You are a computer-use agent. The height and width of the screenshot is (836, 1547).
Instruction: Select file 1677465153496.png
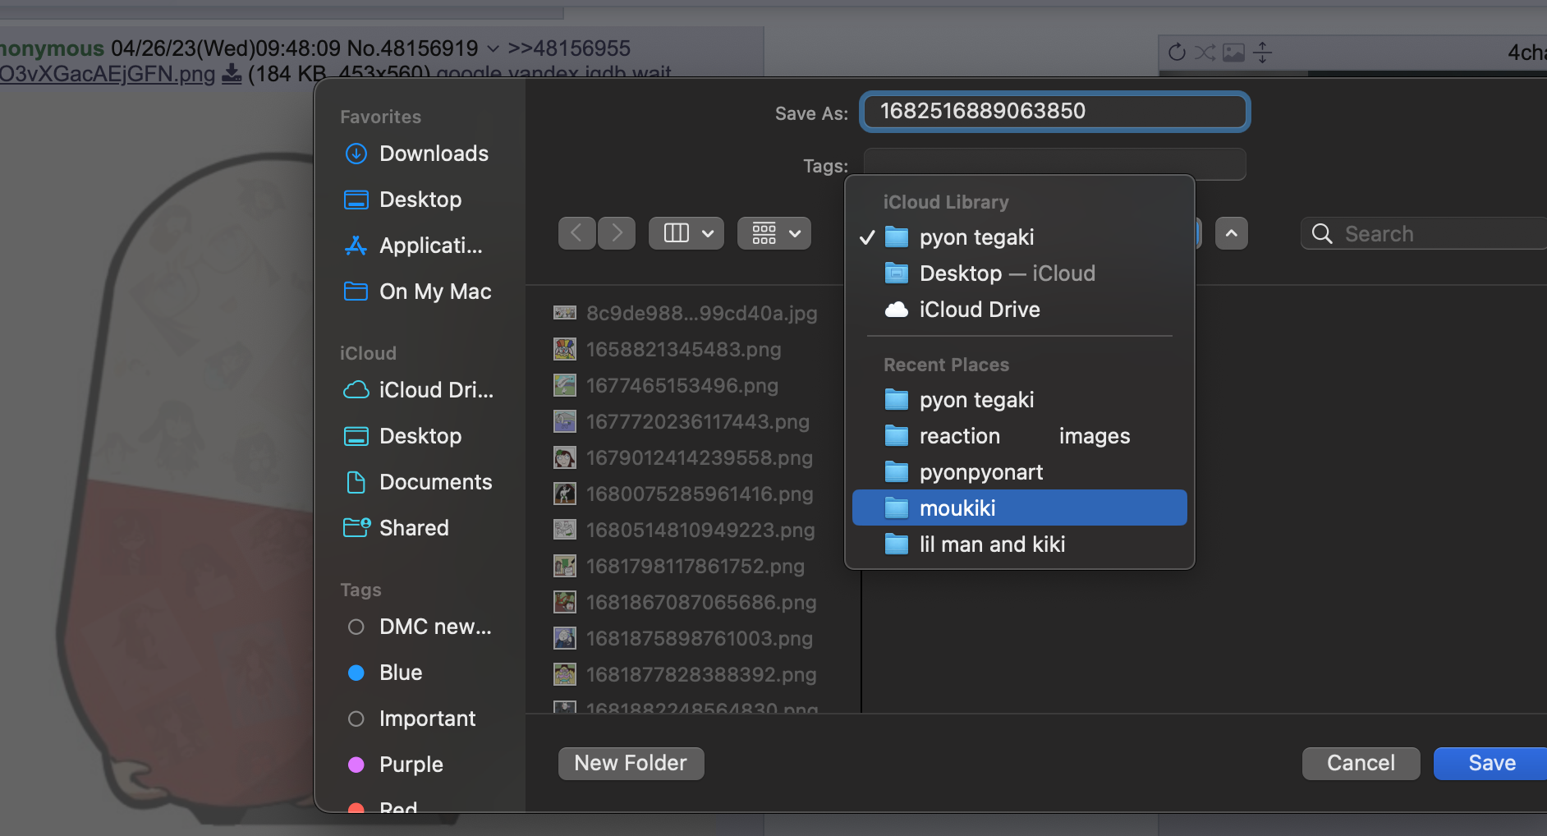(666, 385)
